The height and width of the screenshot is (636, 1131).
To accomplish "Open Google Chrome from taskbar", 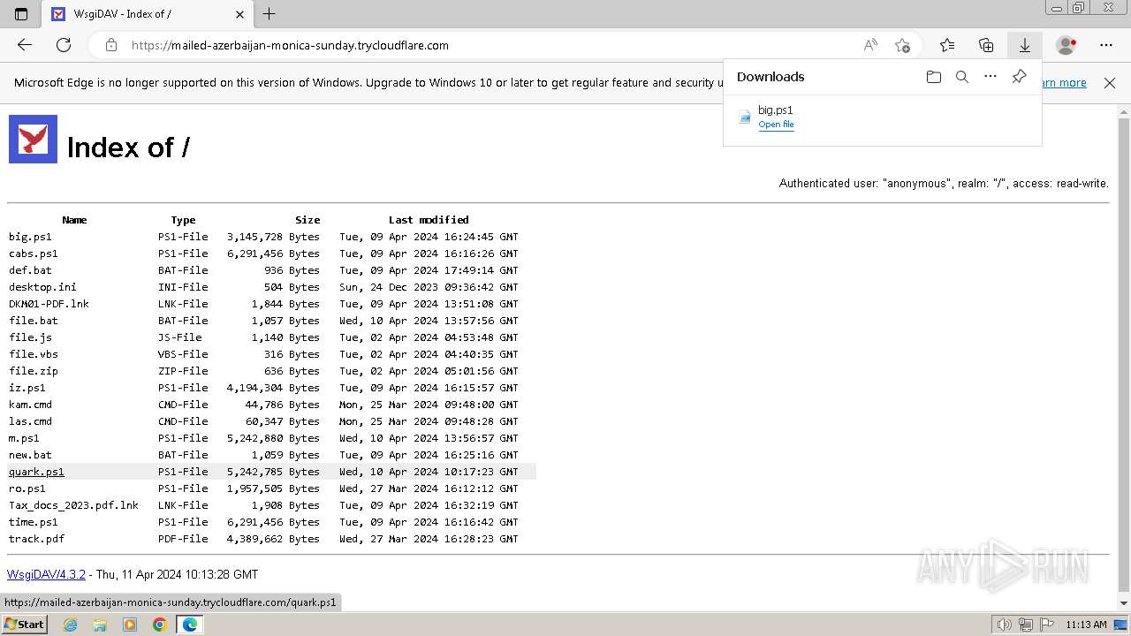I will pos(159,625).
